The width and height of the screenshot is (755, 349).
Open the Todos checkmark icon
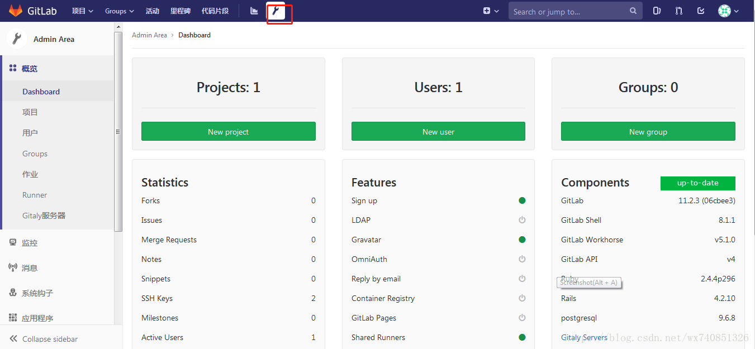(701, 11)
